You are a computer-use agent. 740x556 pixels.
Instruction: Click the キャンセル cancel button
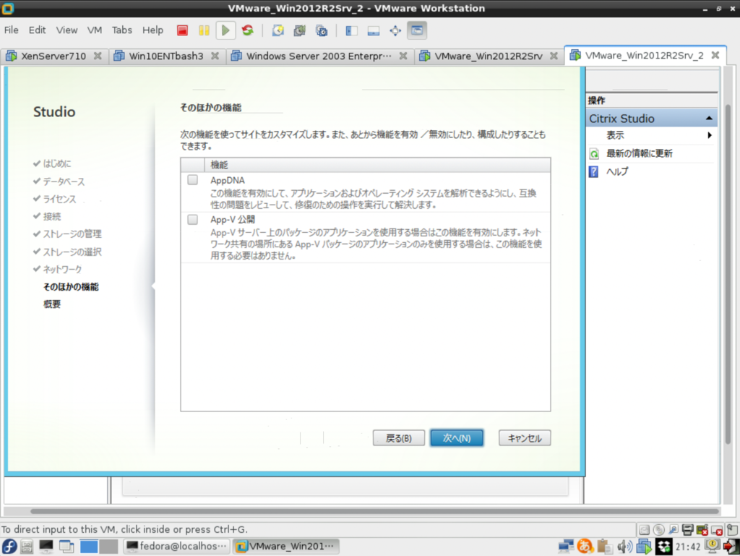pyautogui.click(x=525, y=438)
